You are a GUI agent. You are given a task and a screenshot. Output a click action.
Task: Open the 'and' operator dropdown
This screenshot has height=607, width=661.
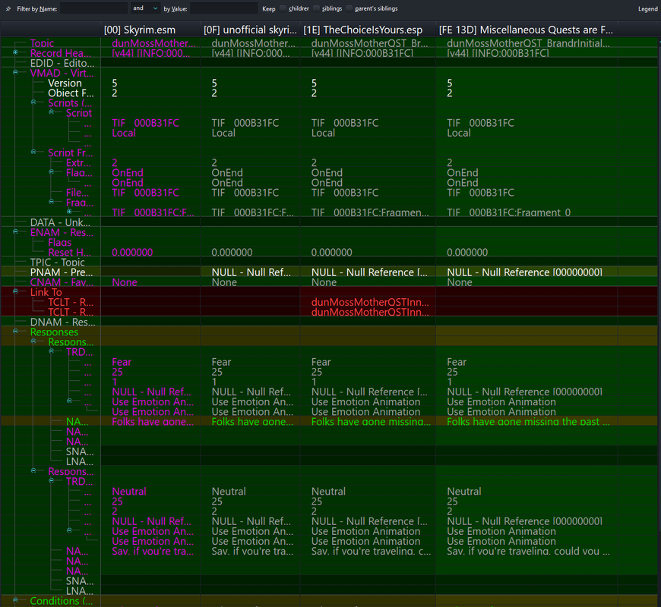[144, 8]
